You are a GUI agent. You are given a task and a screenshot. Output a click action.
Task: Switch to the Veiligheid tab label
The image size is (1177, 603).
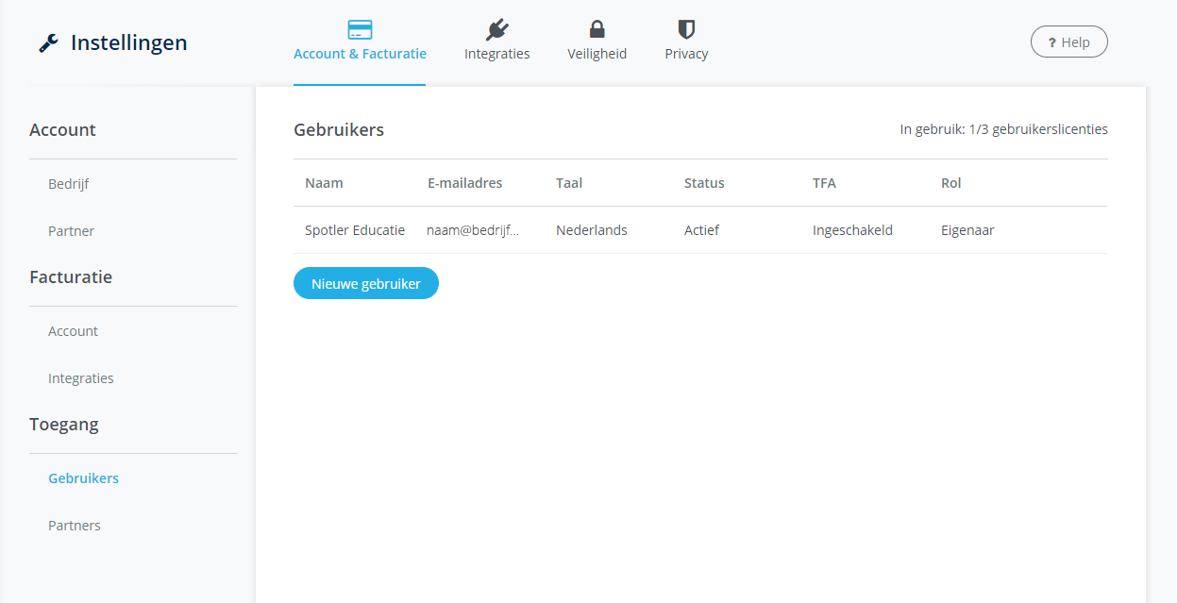597,54
